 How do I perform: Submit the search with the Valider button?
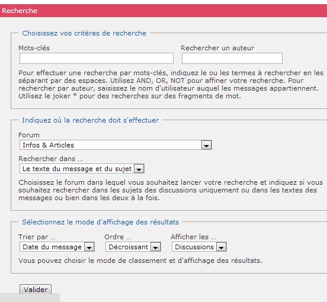pos(36,290)
